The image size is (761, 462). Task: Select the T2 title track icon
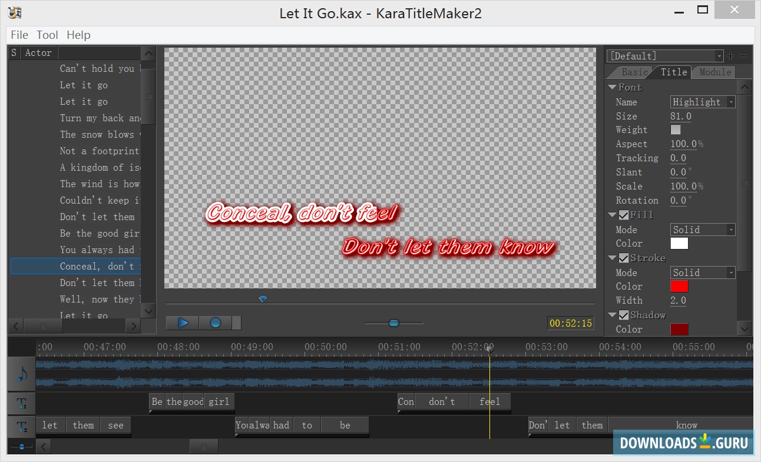click(22, 427)
